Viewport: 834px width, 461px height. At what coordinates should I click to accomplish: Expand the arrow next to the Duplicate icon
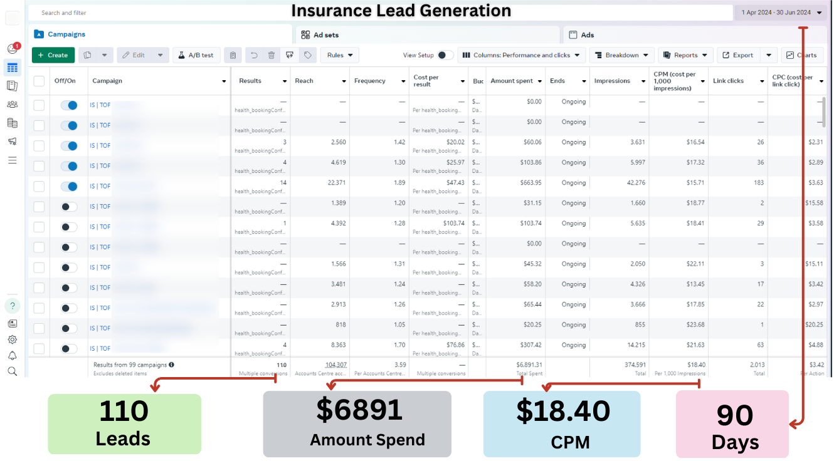(x=104, y=55)
